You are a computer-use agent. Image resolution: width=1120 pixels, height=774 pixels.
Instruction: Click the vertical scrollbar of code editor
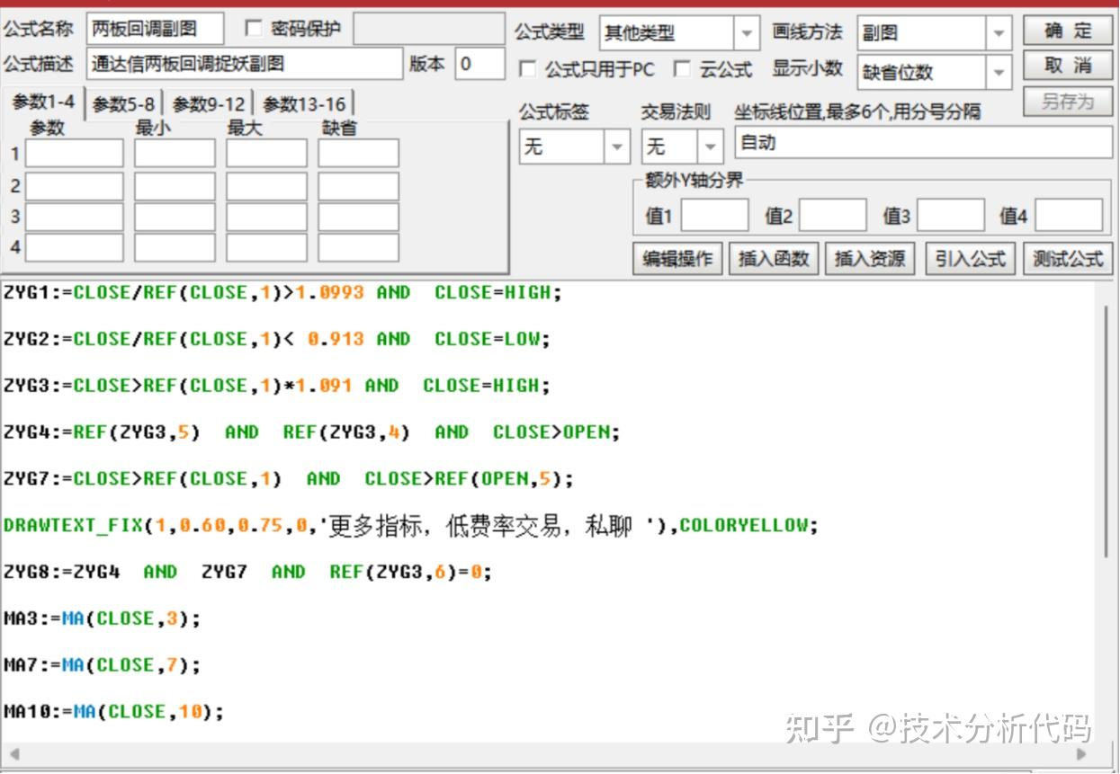(x=1107, y=431)
